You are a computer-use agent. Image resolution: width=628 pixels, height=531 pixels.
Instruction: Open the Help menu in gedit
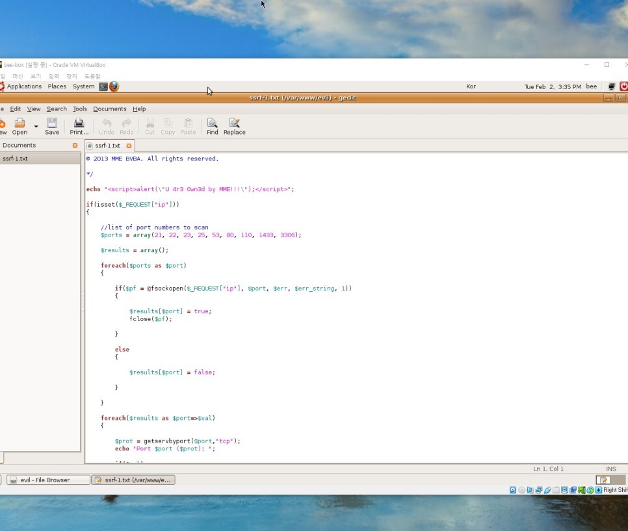coord(139,109)
